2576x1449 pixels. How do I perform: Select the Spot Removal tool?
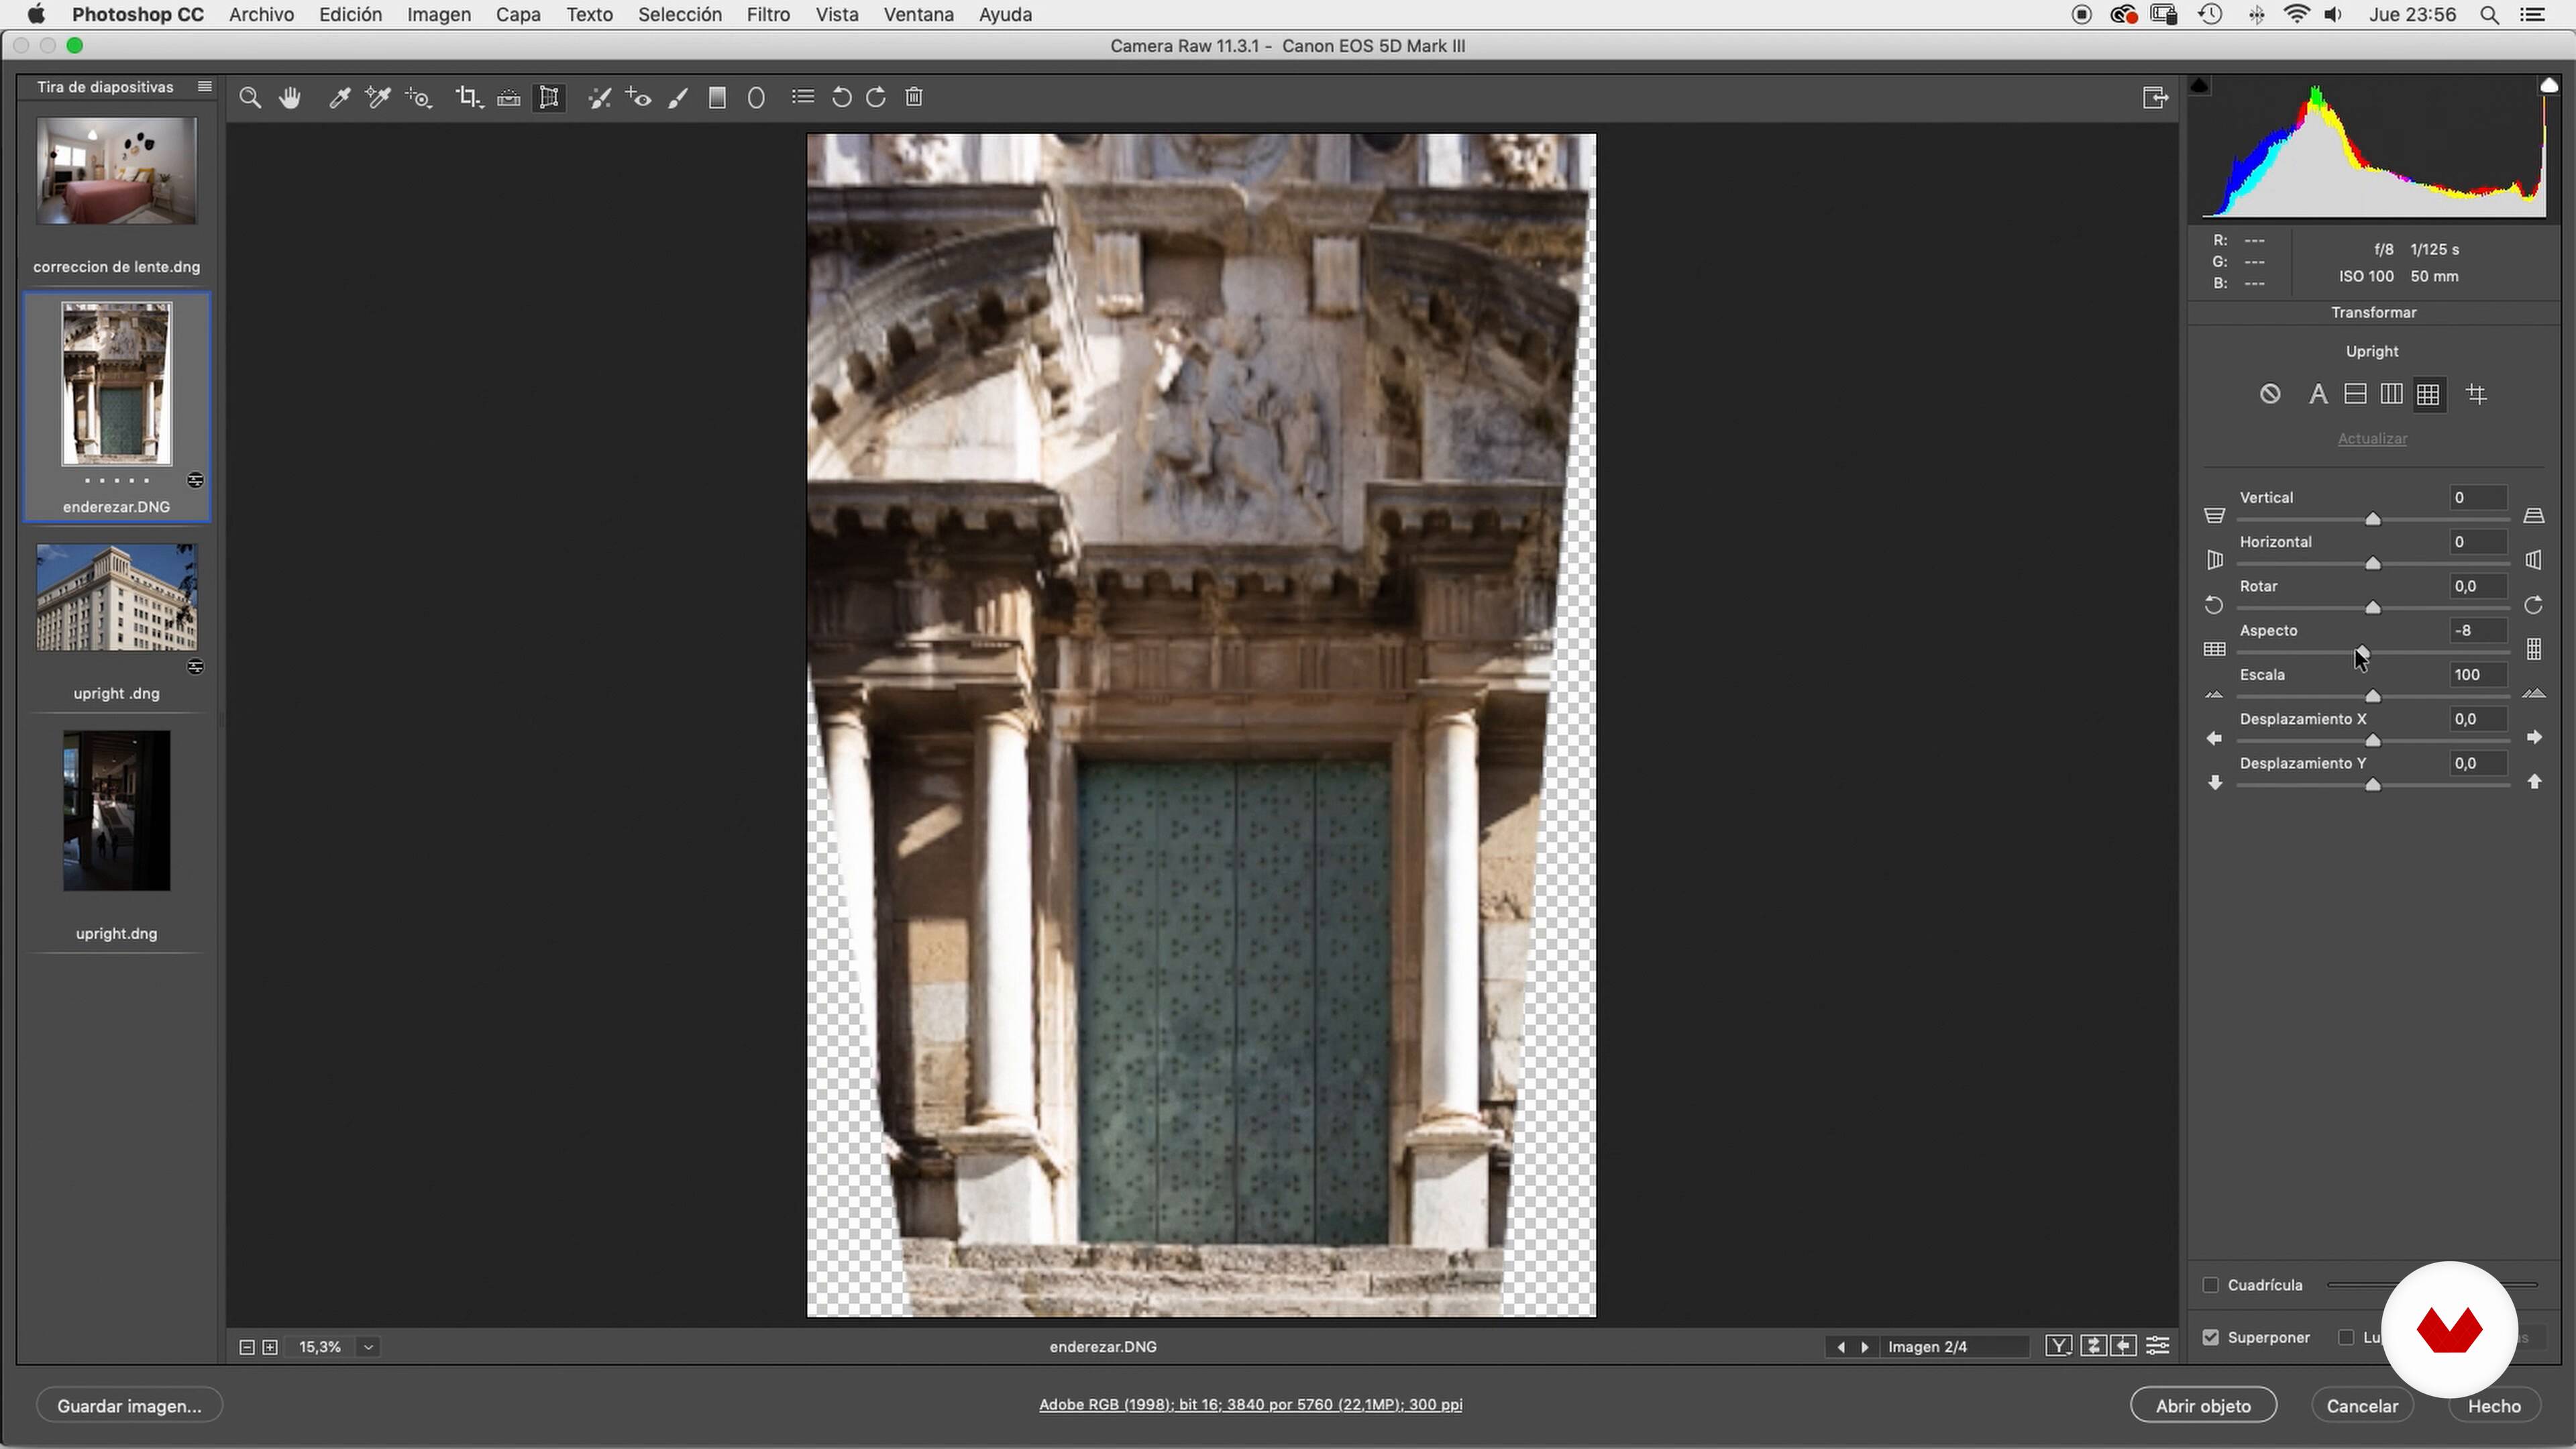click(x=599, y=98)
